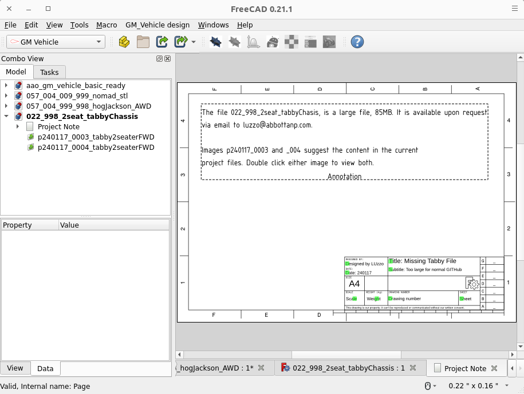This screenshot has height=394, width=524.
Task: Click the mouse navigation style icon in status bar
Action: click(x=427, y=385)
